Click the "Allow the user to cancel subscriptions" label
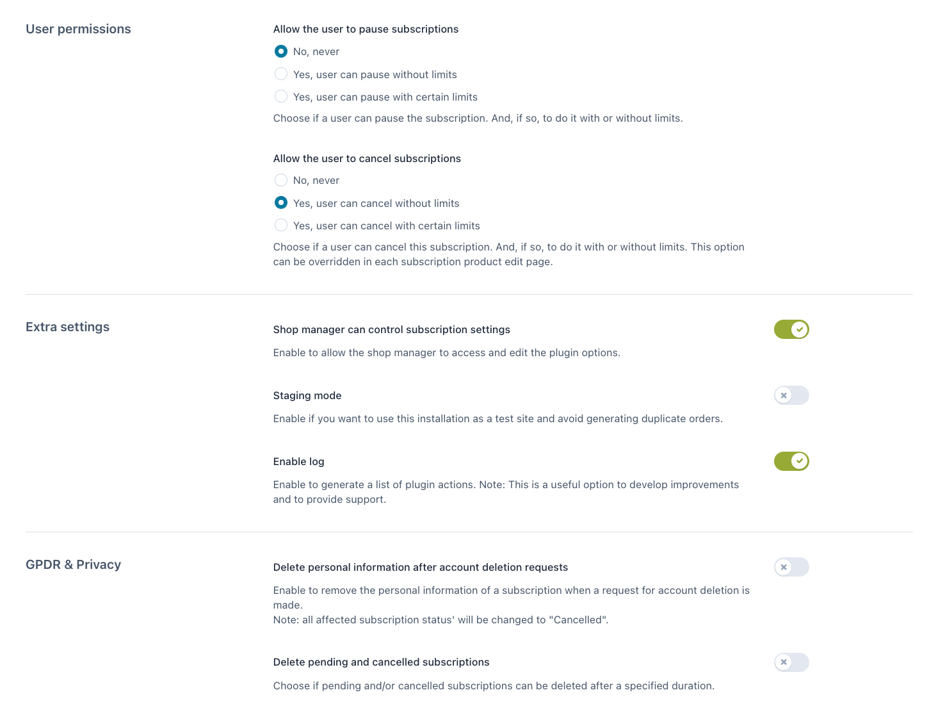 367,158
